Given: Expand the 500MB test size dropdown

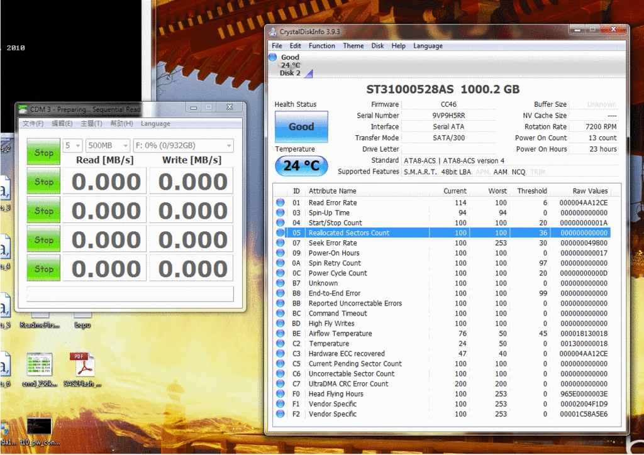Looking at the screenshot, I should point(108,146).
